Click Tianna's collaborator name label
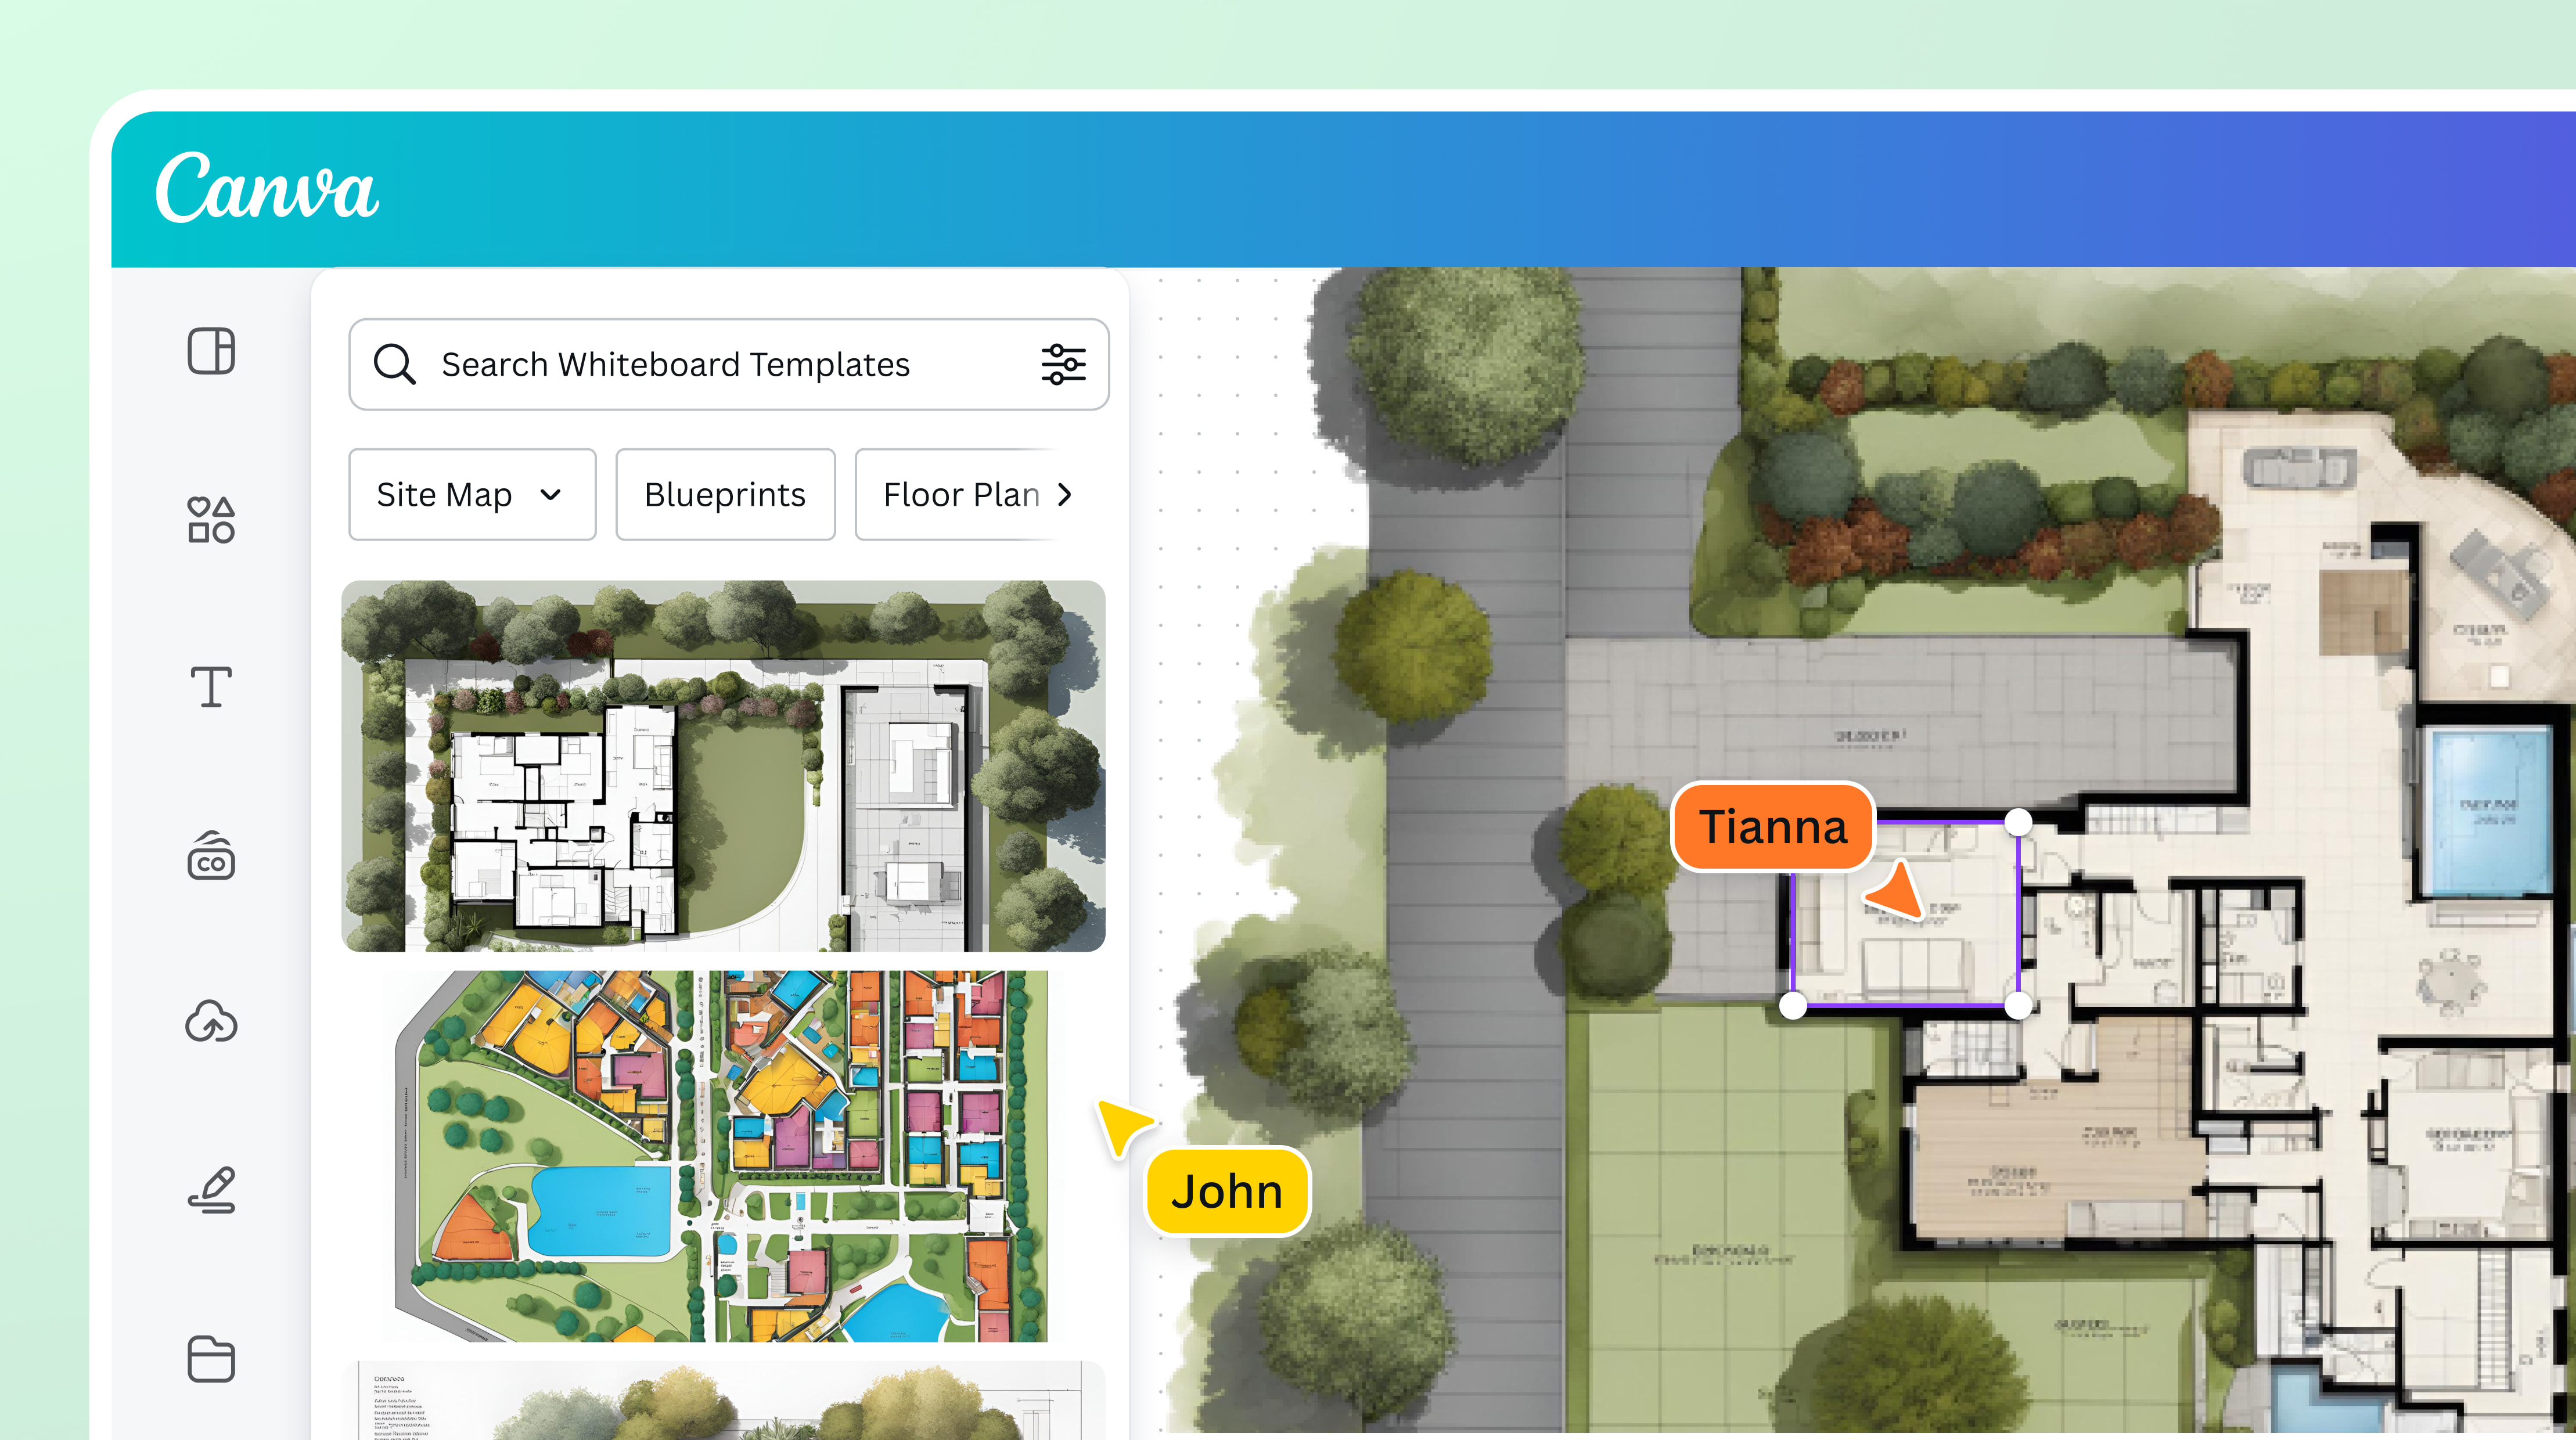The height and width of the screenshot is (1440, 2576). pyautogui.click(x=1772, y=827)
